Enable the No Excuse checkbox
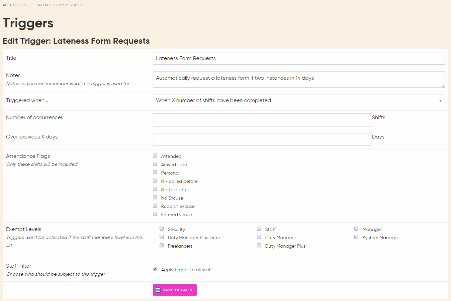The height and width of the screenshot is (301, 451). (x=155, y=198)
